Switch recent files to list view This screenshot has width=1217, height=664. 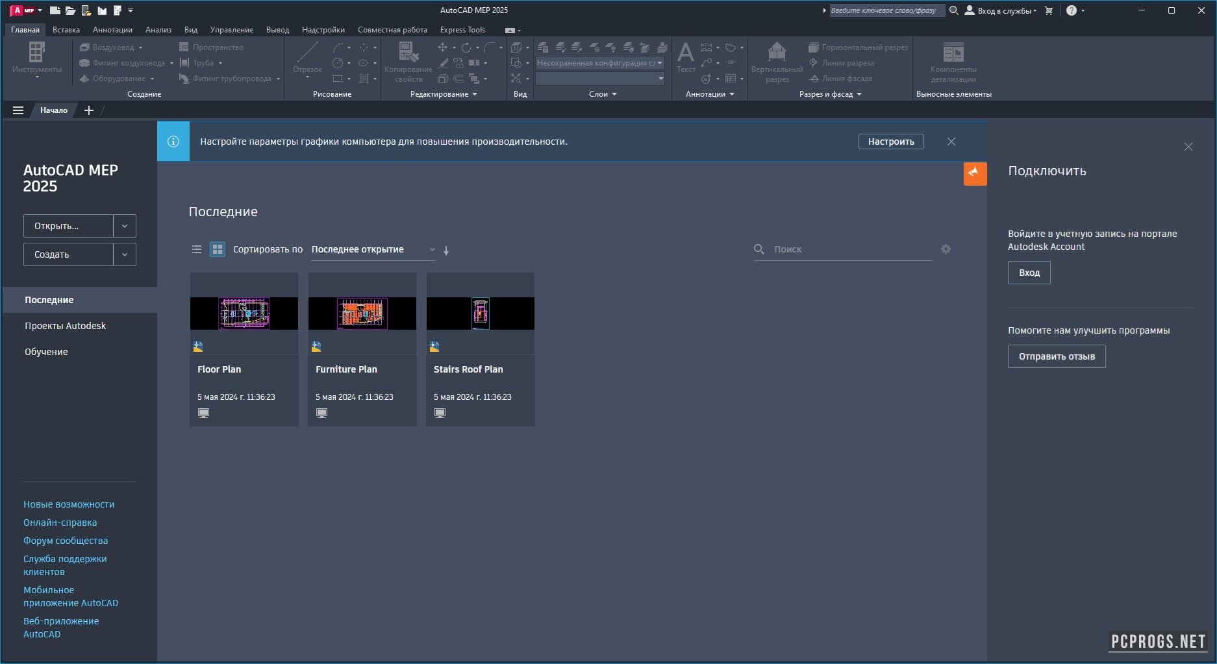click(197, 249)
